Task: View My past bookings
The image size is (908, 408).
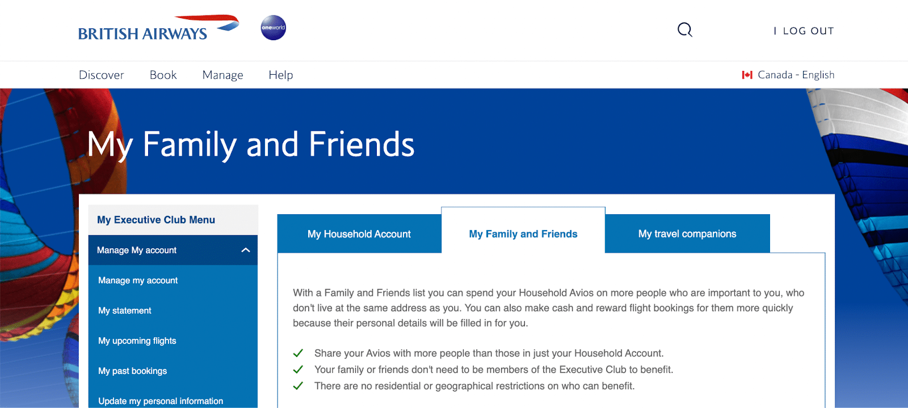Action: coord(133,371)
